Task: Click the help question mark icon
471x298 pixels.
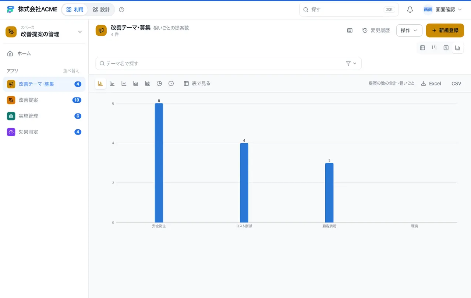Action: [122, 10]
